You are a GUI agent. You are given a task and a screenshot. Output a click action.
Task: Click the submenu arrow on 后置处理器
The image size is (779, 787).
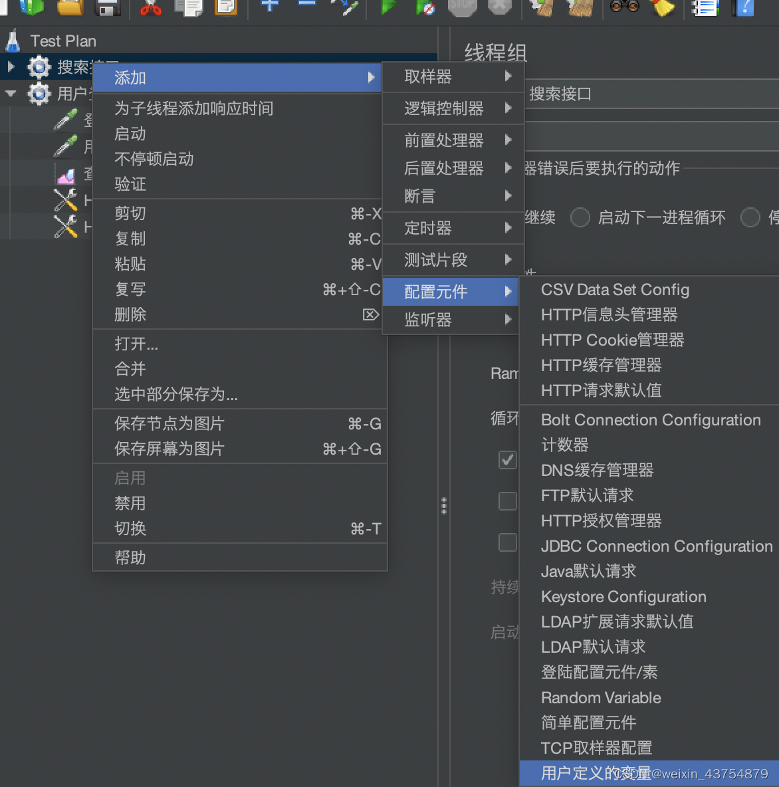508,168
